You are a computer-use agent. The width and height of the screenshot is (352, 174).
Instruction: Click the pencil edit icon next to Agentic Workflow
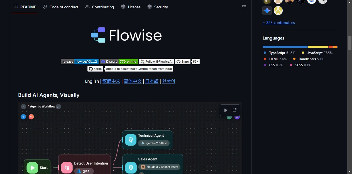[x=58, y=106]
